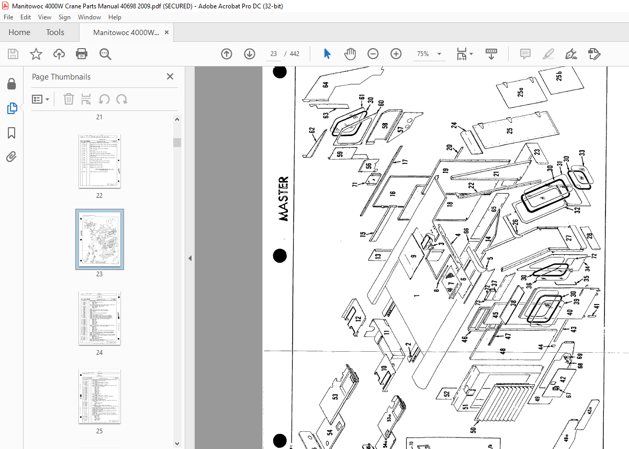Open the Attachments paperclip panel

click(12, 156)
